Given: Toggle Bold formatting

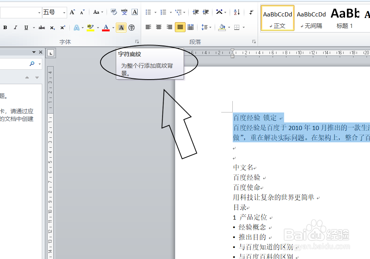Looking at the screenshot, I should (5, 28).
